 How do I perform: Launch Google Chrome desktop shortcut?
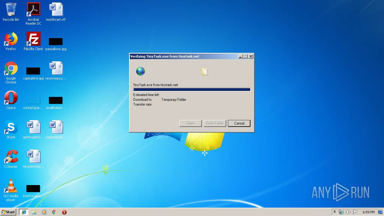coord(11,73)
